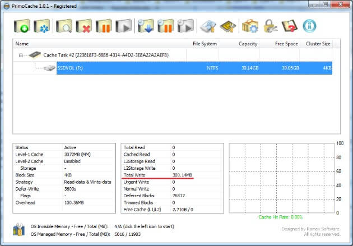
Task: Click the cache hit rate chart
Action: (282, 178)
